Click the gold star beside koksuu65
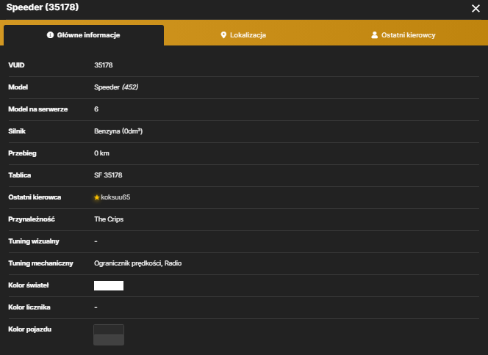 coord(97,197)
